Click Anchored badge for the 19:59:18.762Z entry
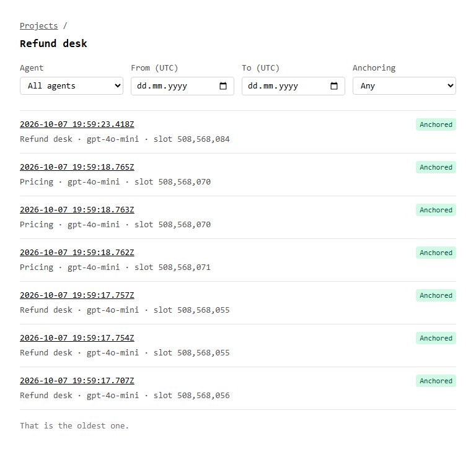 click(436, 253)
